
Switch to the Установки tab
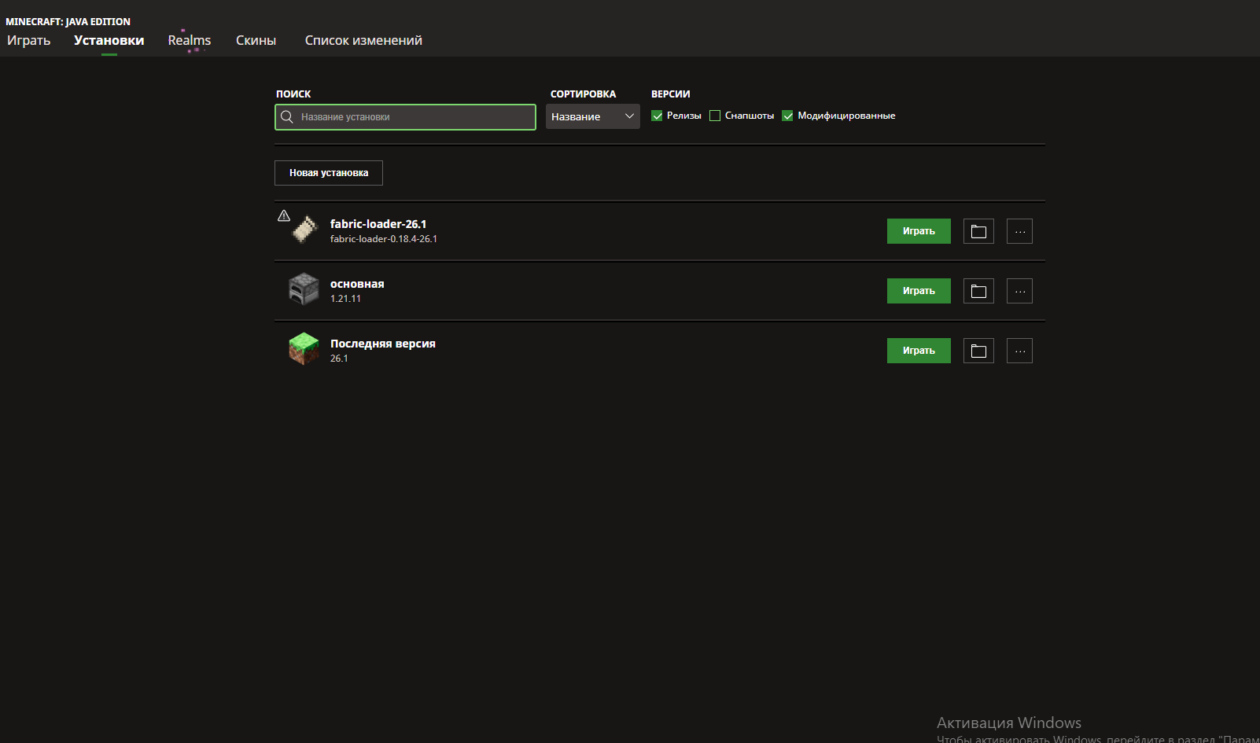point(109,41)
